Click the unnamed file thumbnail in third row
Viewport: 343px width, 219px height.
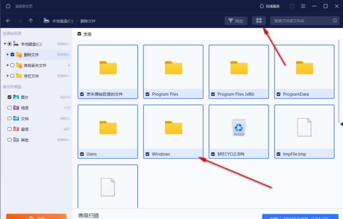(108, 186)
